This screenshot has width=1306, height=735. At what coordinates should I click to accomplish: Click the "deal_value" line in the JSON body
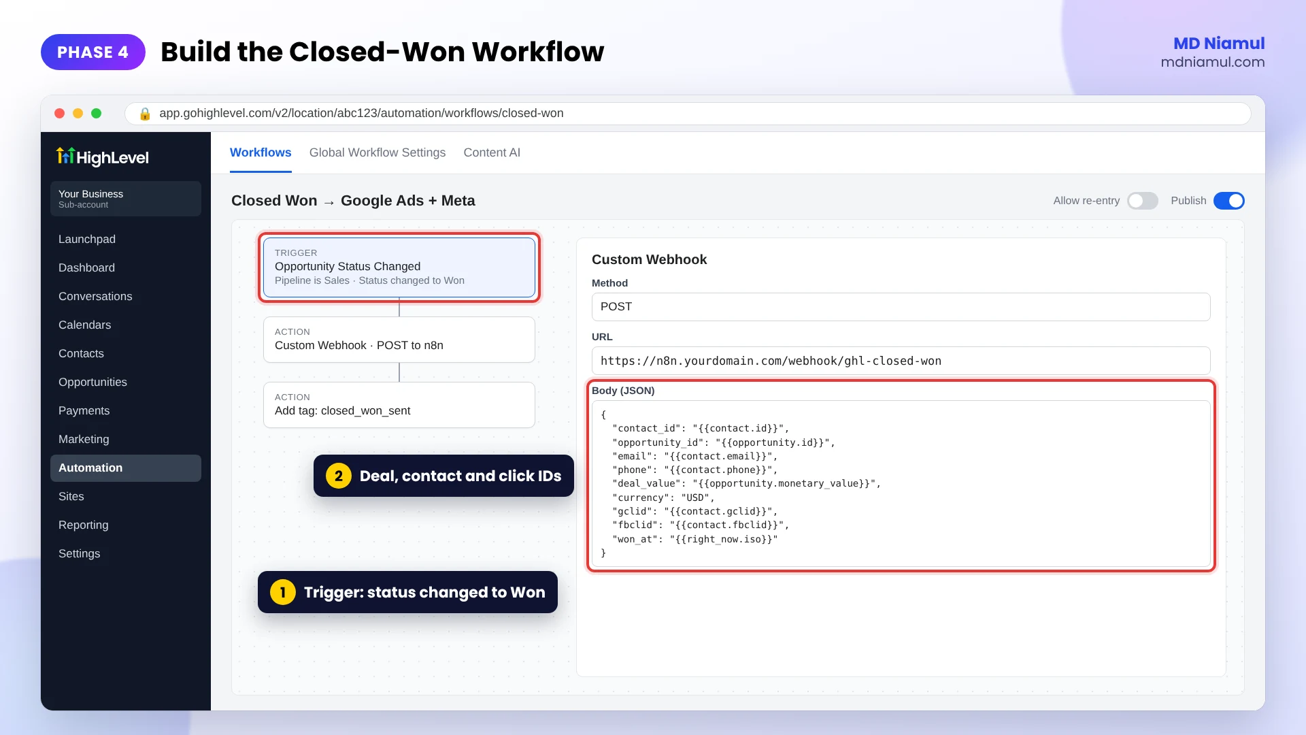(x=746, y=483)
